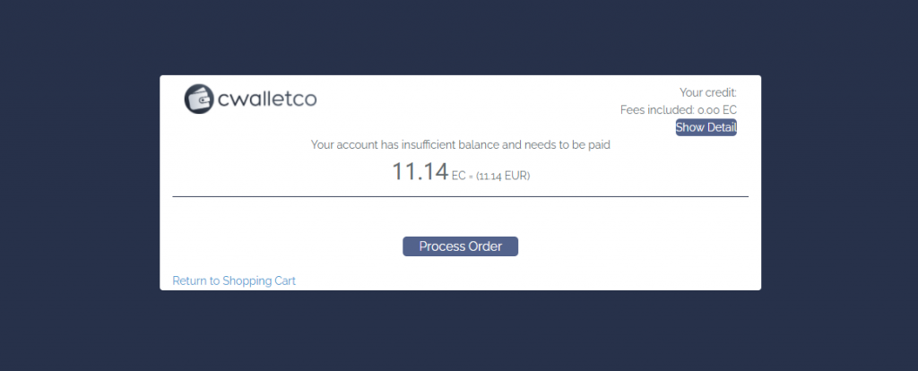Click the "Fees included" label text

657,109
